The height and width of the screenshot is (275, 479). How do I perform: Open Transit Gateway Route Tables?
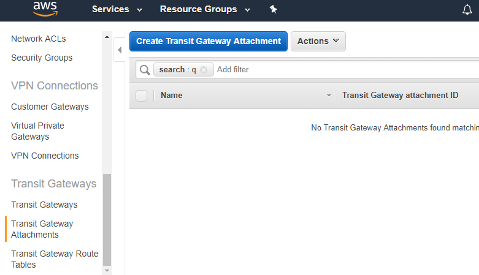(55, 259)
